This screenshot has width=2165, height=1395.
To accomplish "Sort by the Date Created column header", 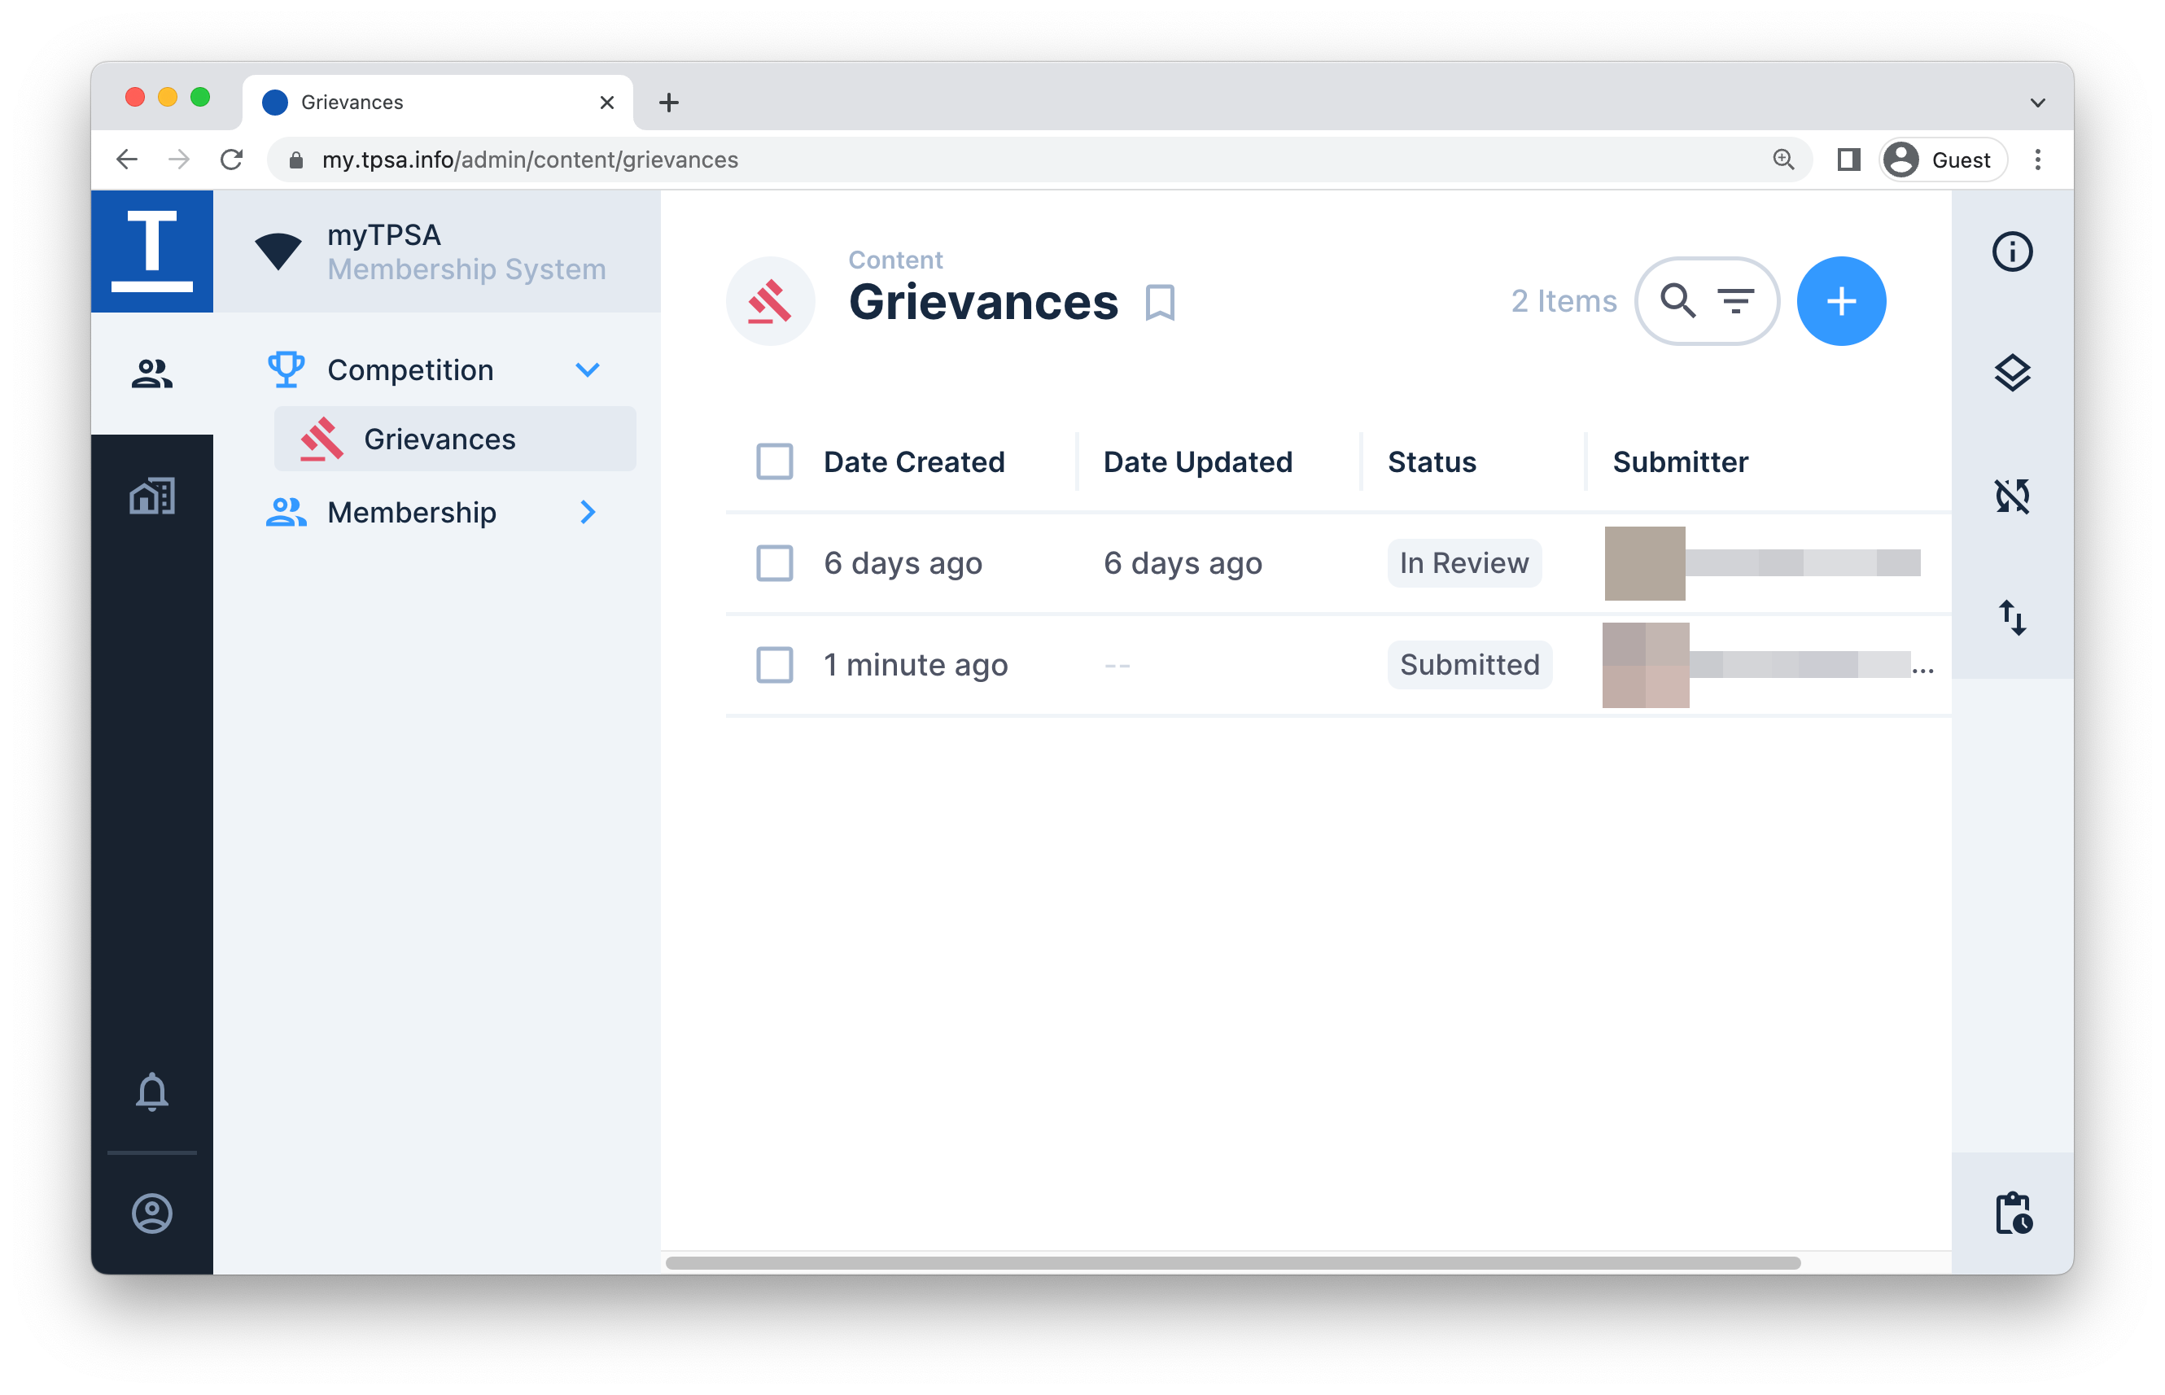I will pos(913,462).
